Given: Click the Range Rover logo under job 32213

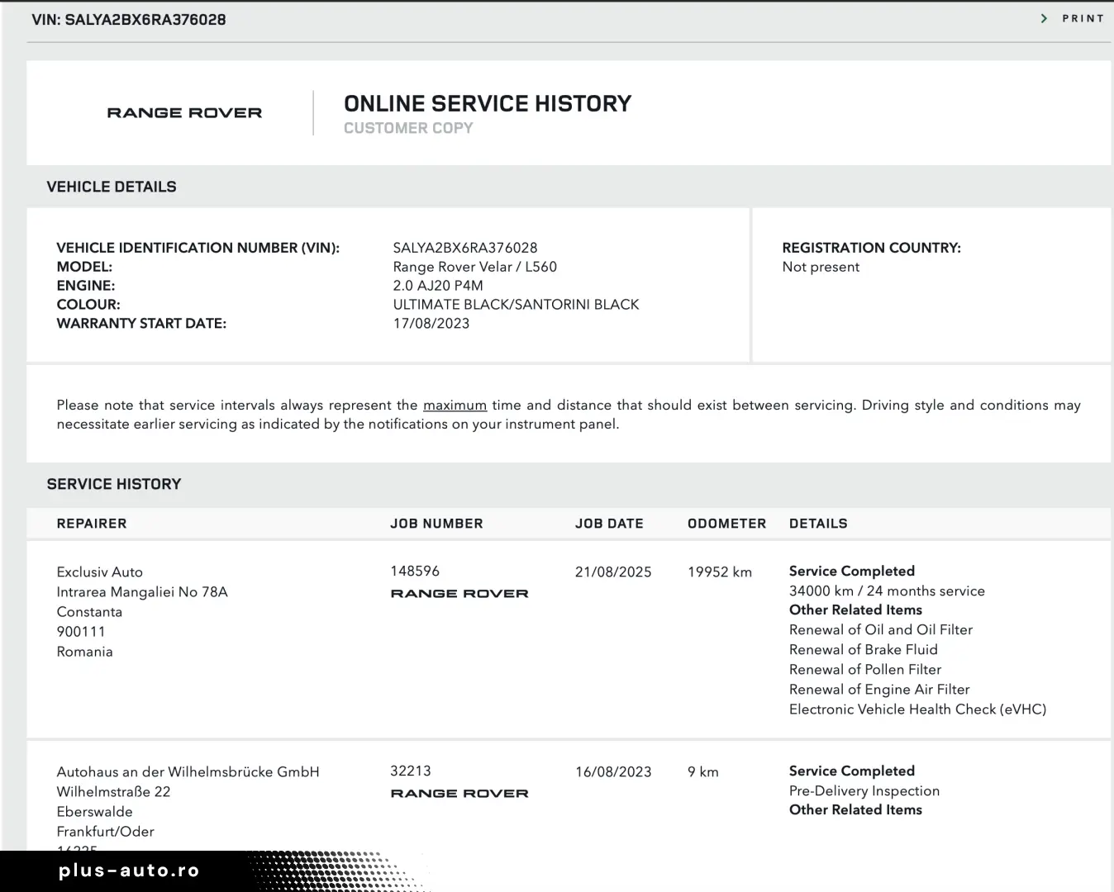Looking at the screenshot, I should click(x=459, y=793).
